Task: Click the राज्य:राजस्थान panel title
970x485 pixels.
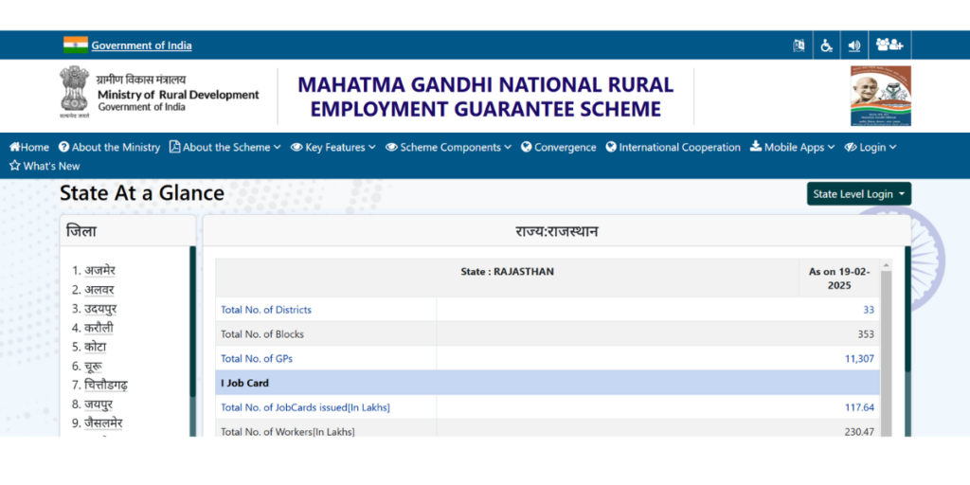Action: 557,231
